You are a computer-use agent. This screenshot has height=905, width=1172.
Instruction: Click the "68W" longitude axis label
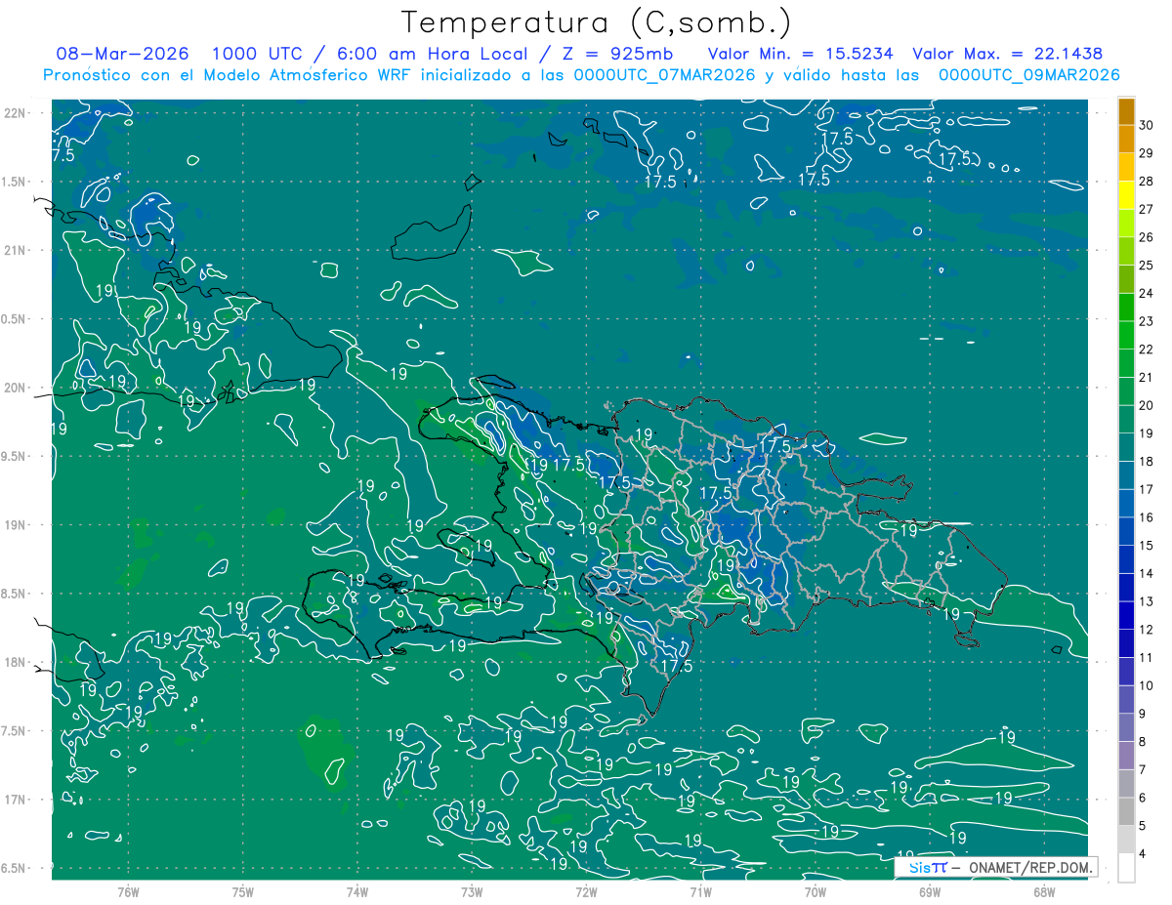tap(1044, 892)
